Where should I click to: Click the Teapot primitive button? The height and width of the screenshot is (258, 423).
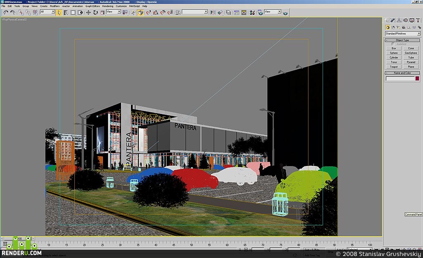(x=394, y=66)
